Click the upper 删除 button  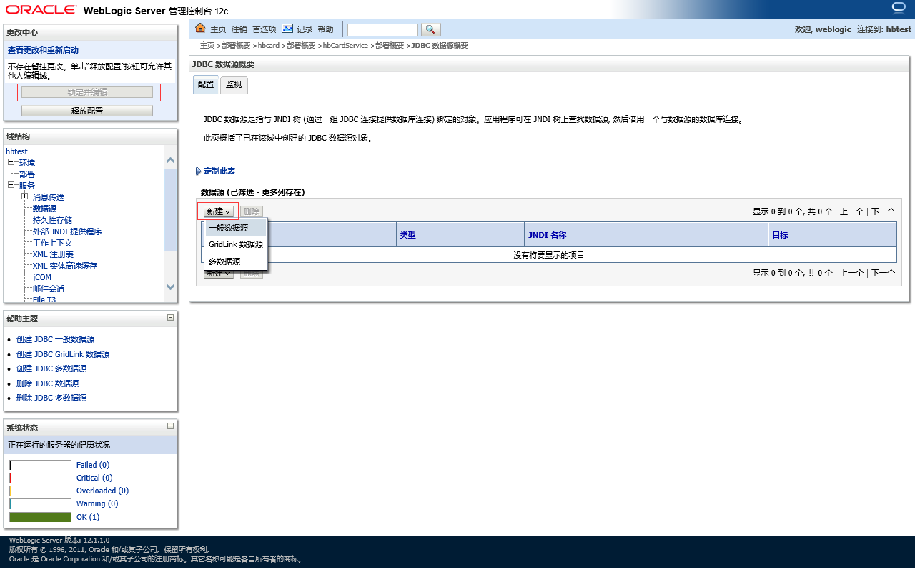(251, 211)
